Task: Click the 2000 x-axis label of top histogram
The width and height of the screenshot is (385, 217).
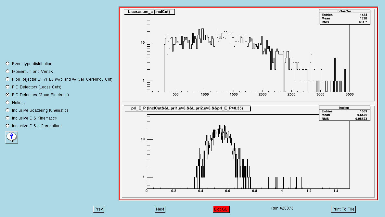Action: (x=263, y=95)
